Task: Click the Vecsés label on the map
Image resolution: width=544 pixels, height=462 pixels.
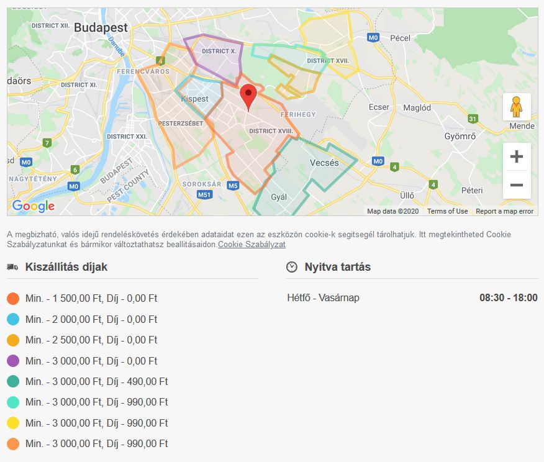Action: pos(324,163)
